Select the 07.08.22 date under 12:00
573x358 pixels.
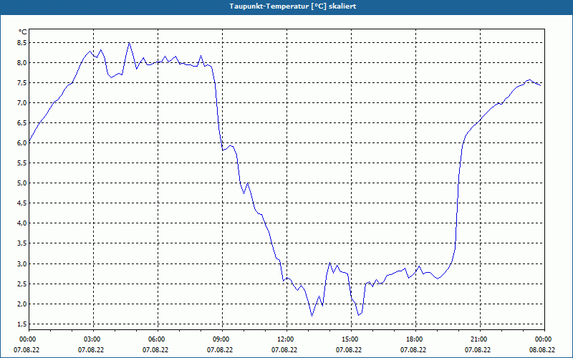[x=284, y=350]
